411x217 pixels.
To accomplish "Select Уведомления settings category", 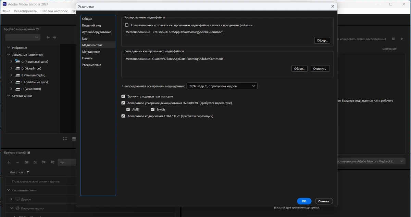I will [x=98, y=65].
